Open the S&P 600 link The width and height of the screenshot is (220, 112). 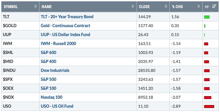pyautogui.click(x=49, y=53)
